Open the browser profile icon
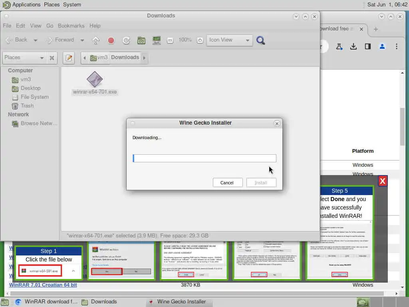 pos(382,47)
